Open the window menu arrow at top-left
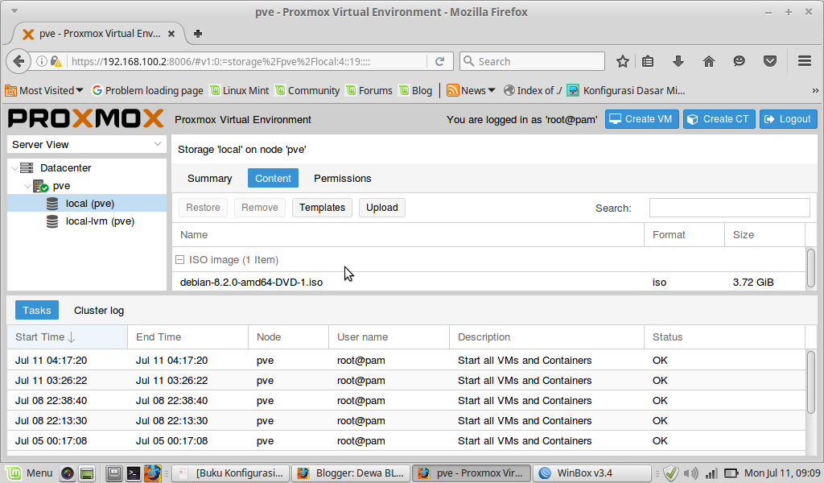 tap(14, 11)
